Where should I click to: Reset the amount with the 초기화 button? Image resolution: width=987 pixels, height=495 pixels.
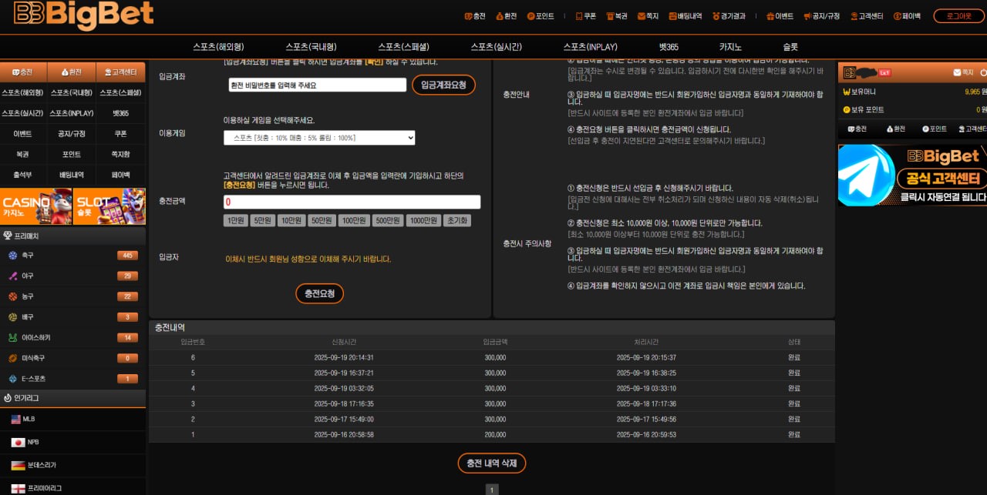pyautogui.click(x=456, y=221)
